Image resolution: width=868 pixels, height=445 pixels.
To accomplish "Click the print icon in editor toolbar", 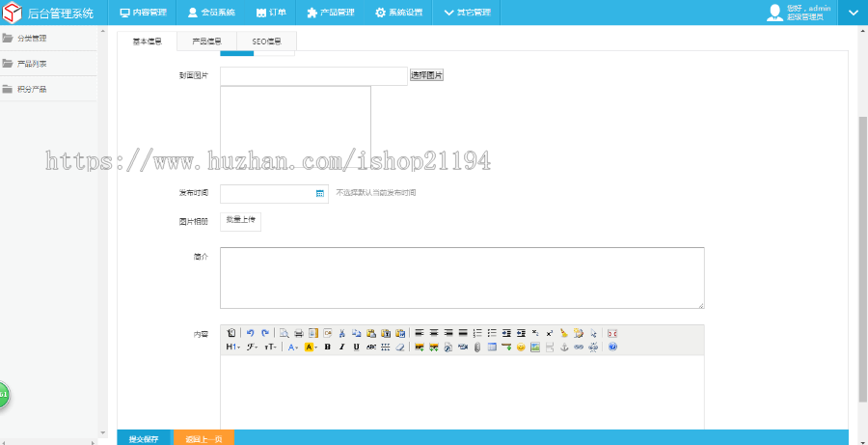I will 298,333.
